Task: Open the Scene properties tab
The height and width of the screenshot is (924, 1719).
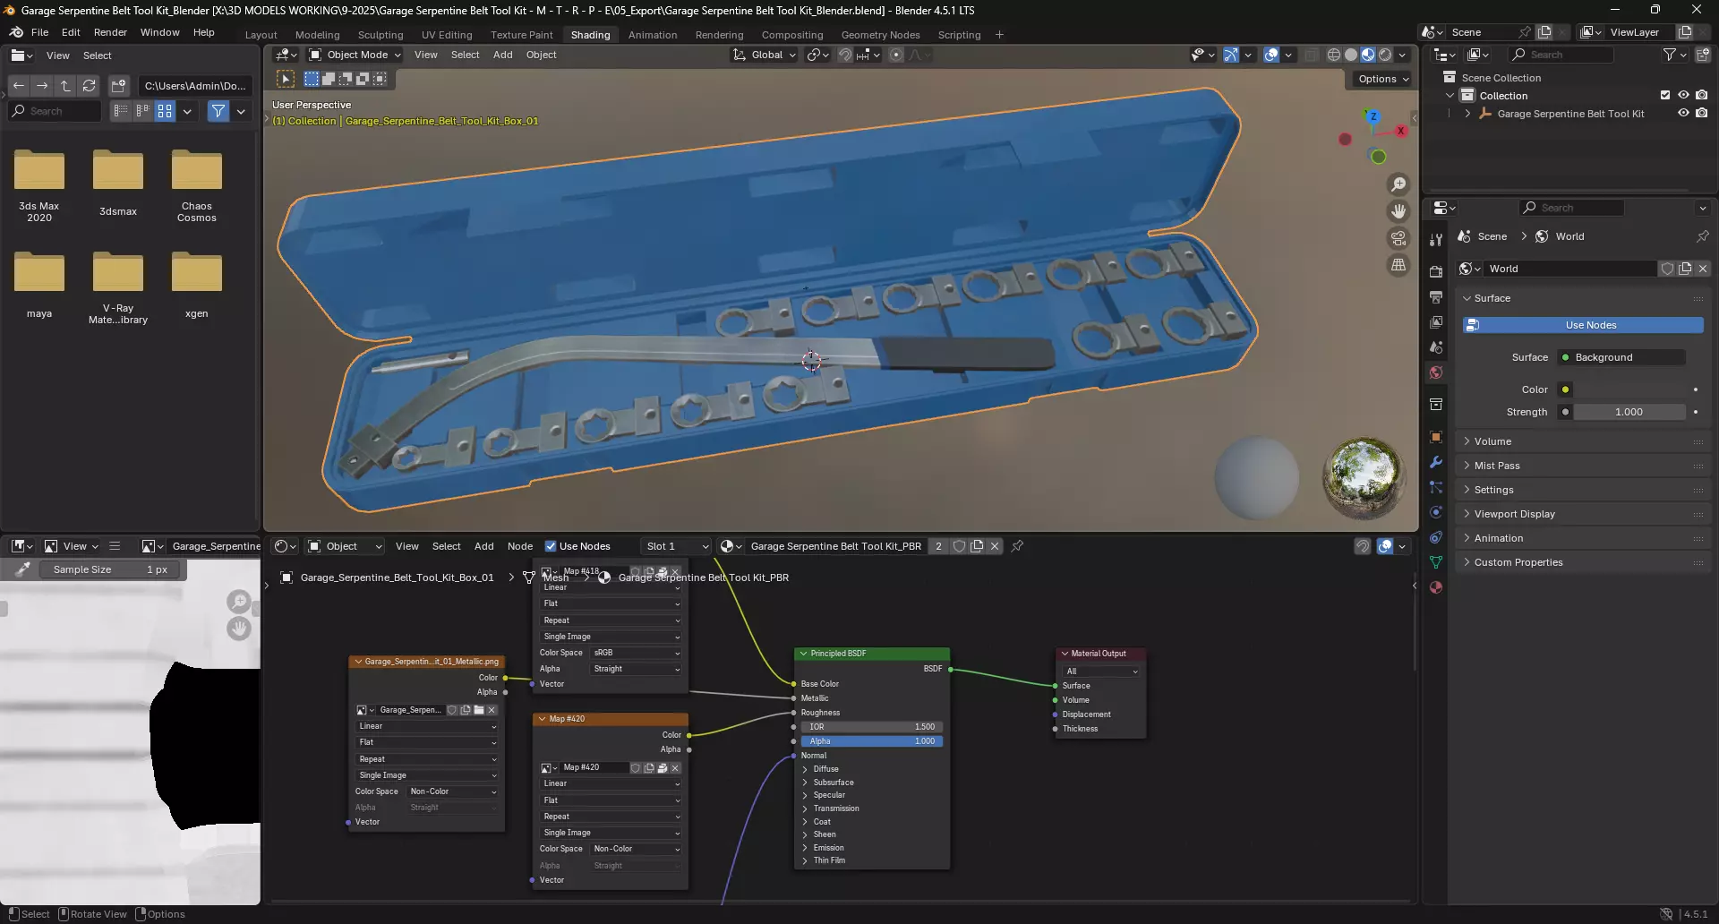Action: pos(1436,347)
